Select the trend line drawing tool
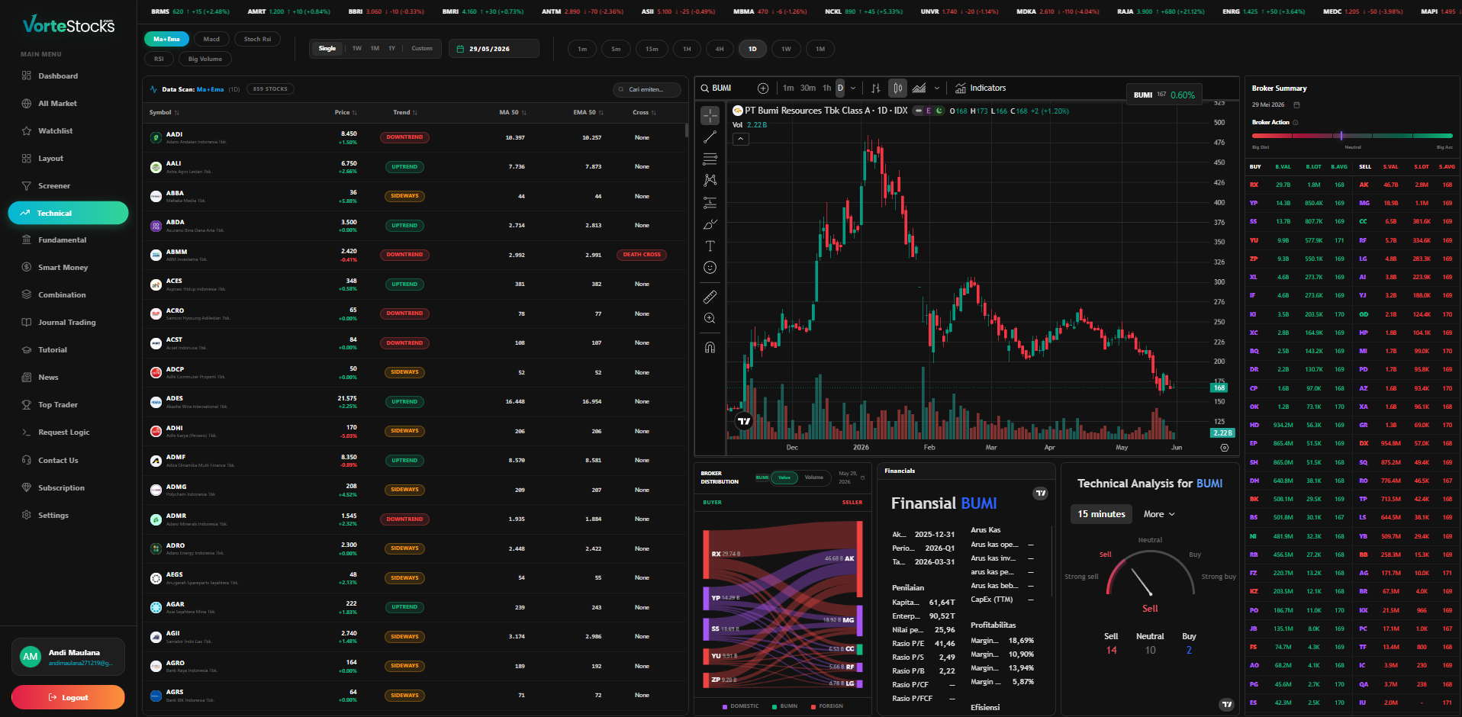This screenshot has width=1462, height=717. coord(710,137)
